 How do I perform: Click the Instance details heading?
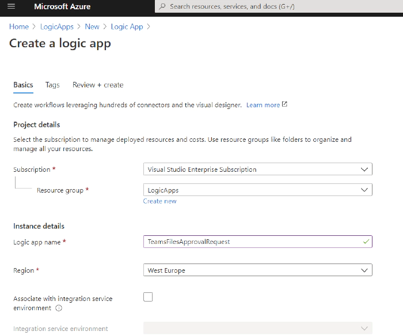point(39,226)
